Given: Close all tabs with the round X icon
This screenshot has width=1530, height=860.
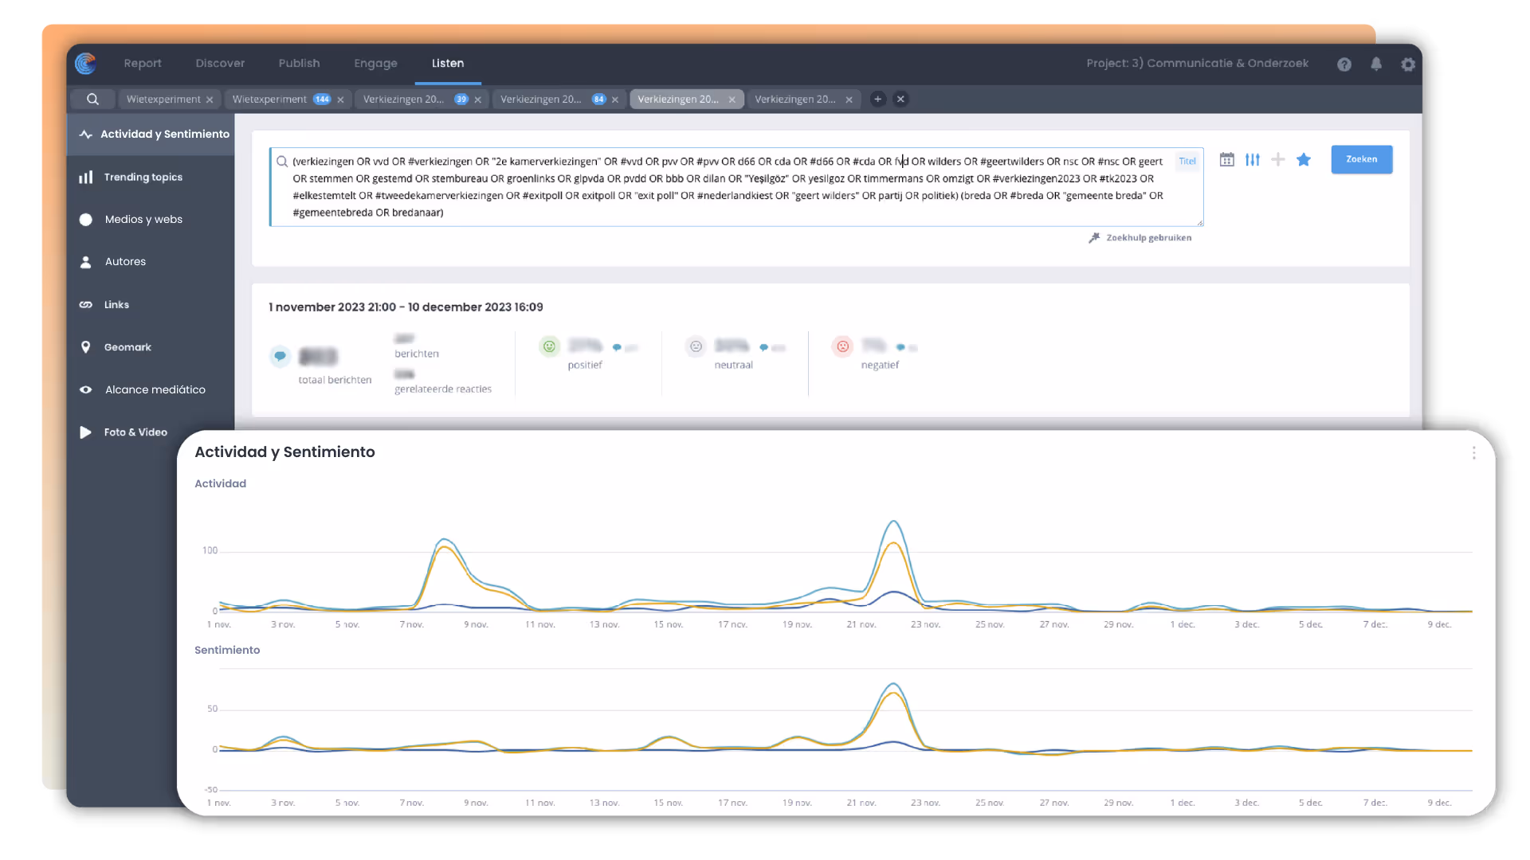Looking at the screenshot, I should tap(900, 99).
